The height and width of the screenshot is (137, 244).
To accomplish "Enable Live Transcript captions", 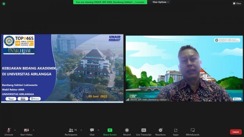I will [144, 132].
